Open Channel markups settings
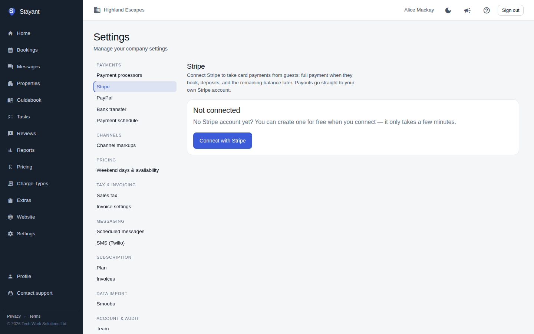 pos(135,145)
